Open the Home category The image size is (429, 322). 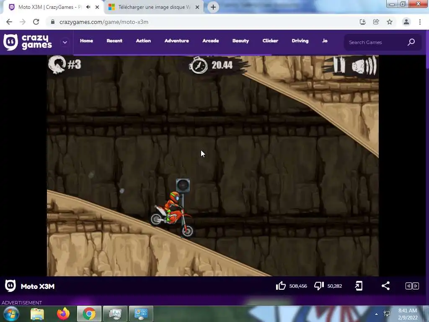(86, 41)
